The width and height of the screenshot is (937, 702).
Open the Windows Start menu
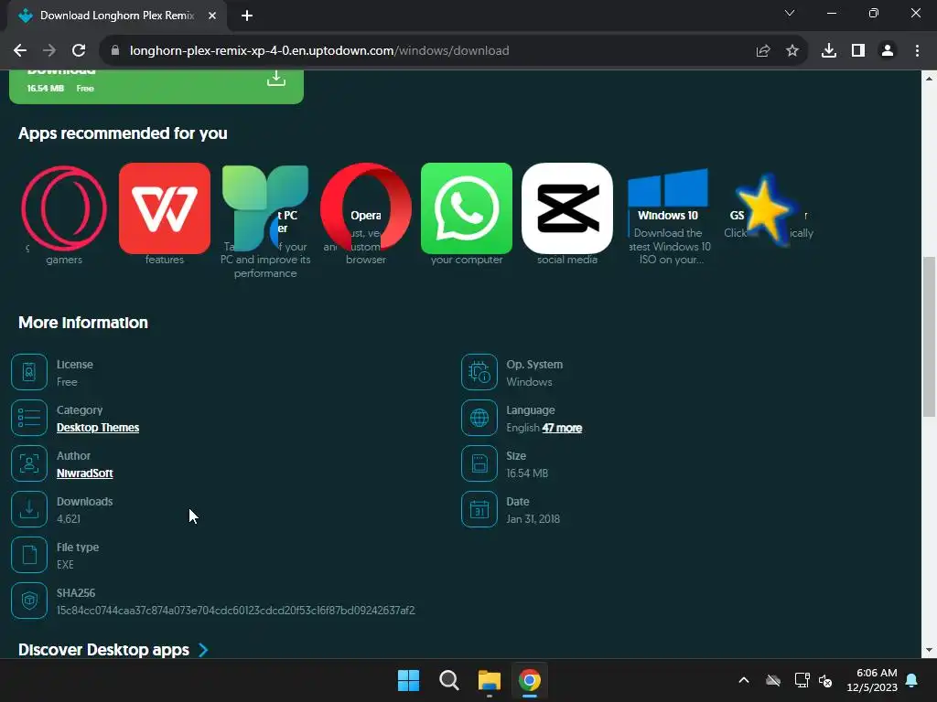pos(409,680)
